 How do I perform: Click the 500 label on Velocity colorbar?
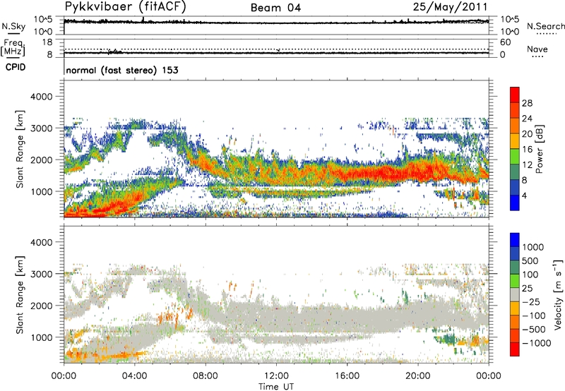[530, 261]
